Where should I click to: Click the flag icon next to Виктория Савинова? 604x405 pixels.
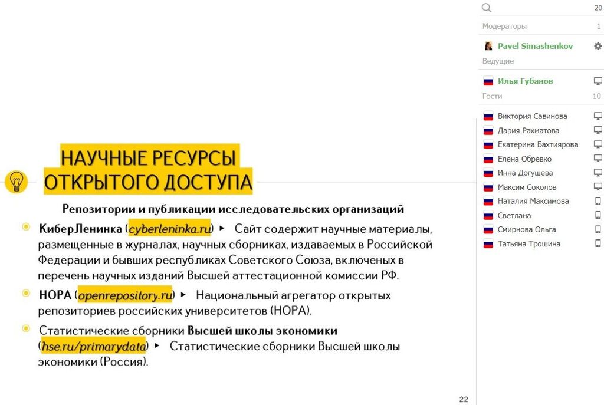pos(488,116)
